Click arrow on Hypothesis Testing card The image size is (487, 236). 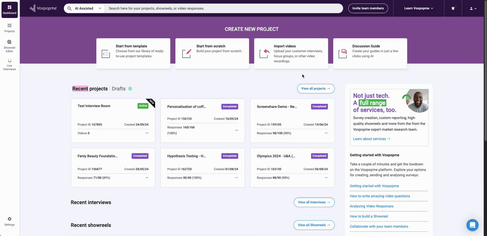click(x=236, y=178)
